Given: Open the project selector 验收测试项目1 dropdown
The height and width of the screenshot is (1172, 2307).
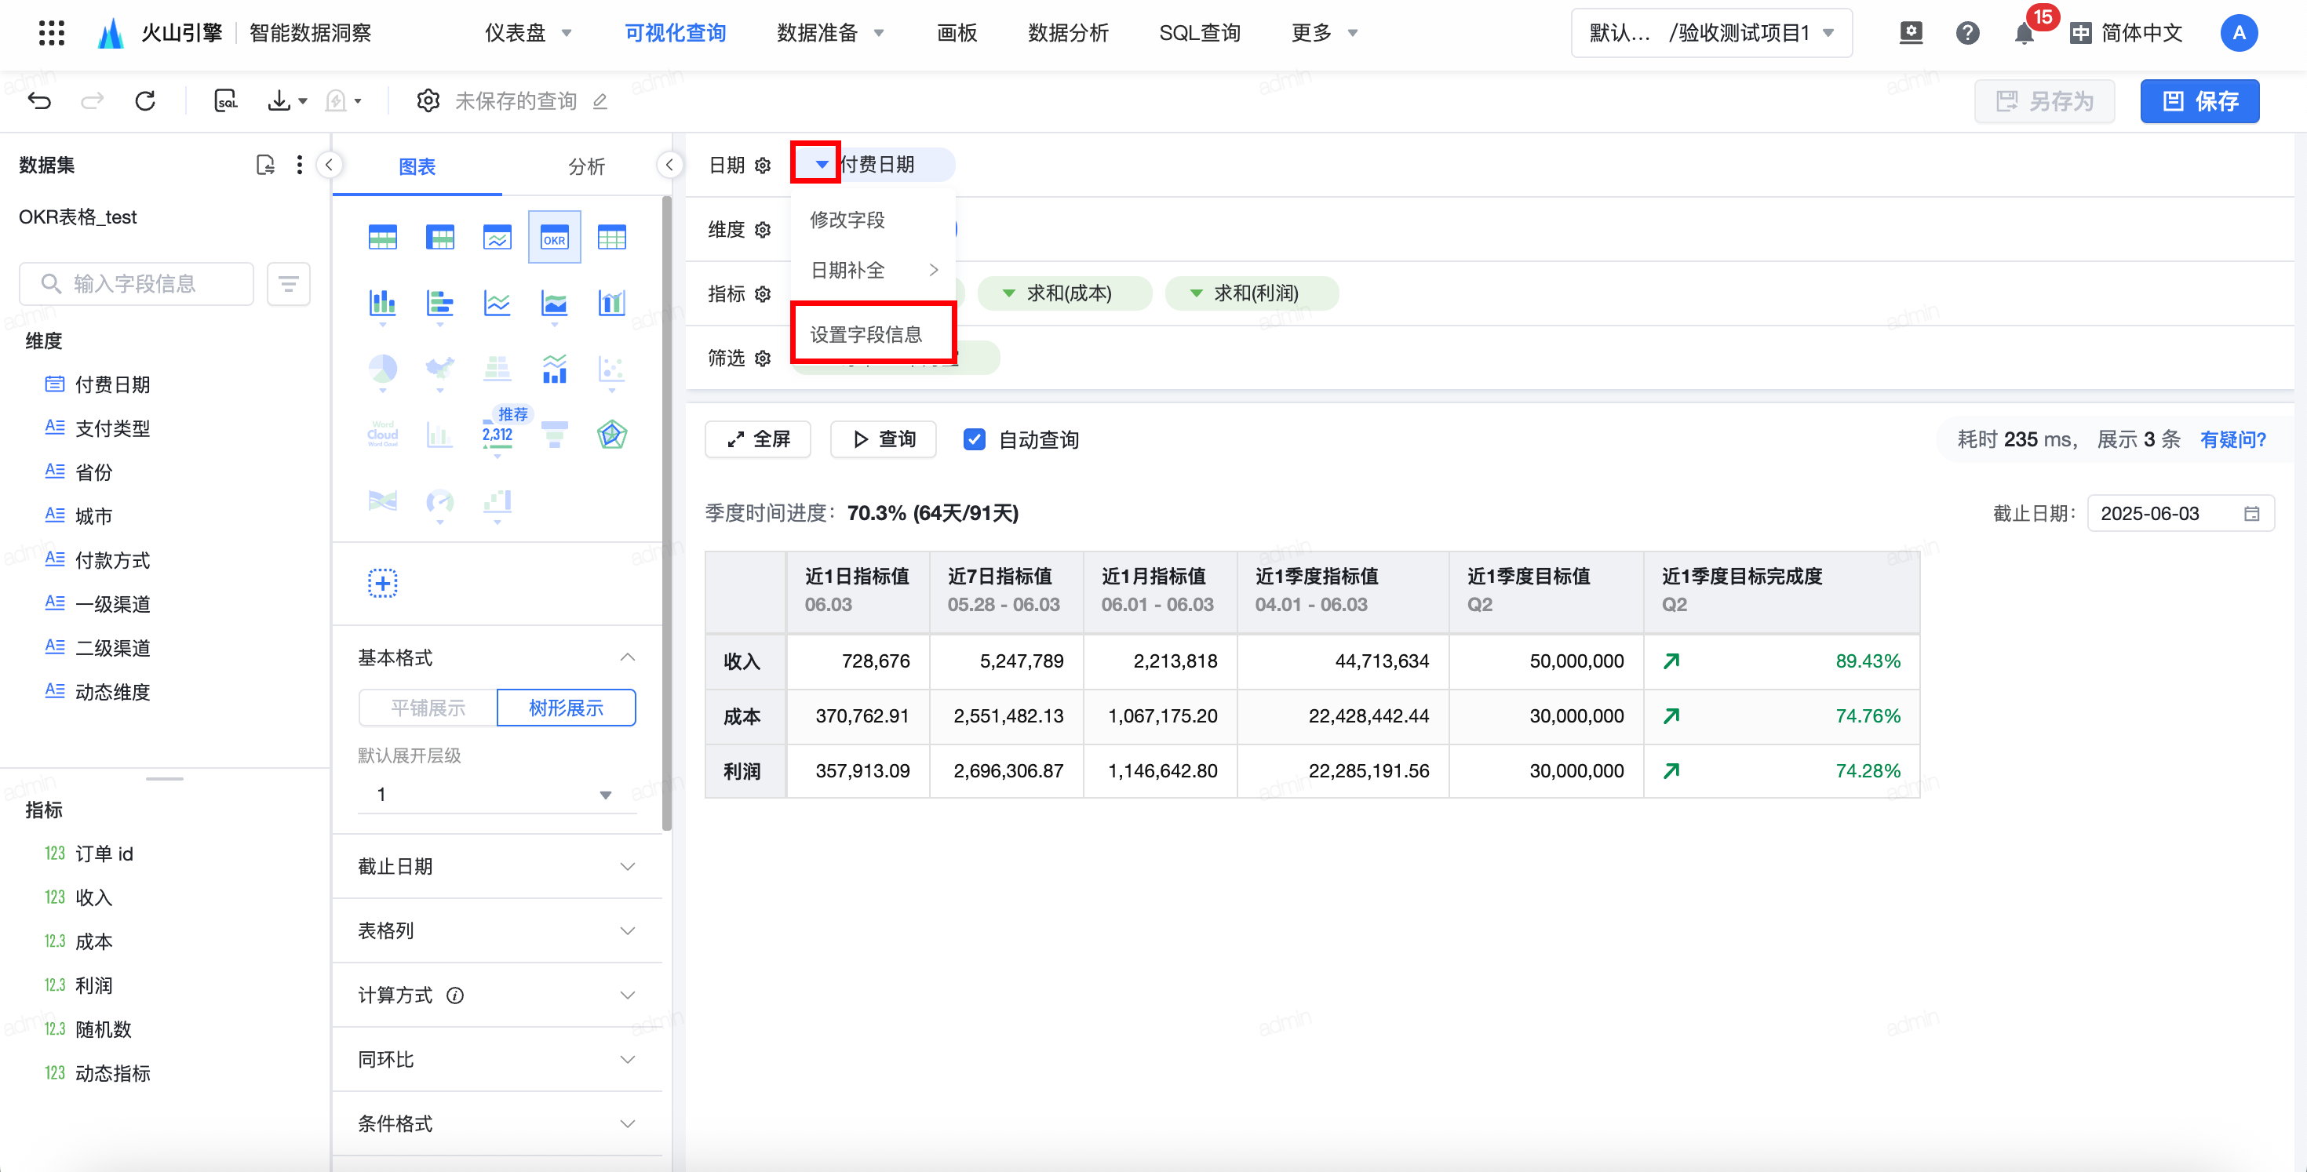Looking at the screenshot, I should [x=1711, y=33].
